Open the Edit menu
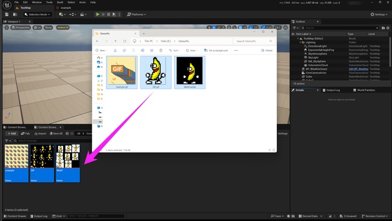Image resolution: width=392 pixels, height=221 pixels. pyautogui.click(x=25, y=2)
